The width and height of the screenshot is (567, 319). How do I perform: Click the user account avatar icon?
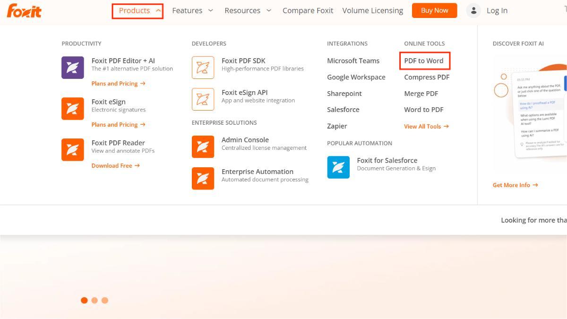[x=473, y=10]
